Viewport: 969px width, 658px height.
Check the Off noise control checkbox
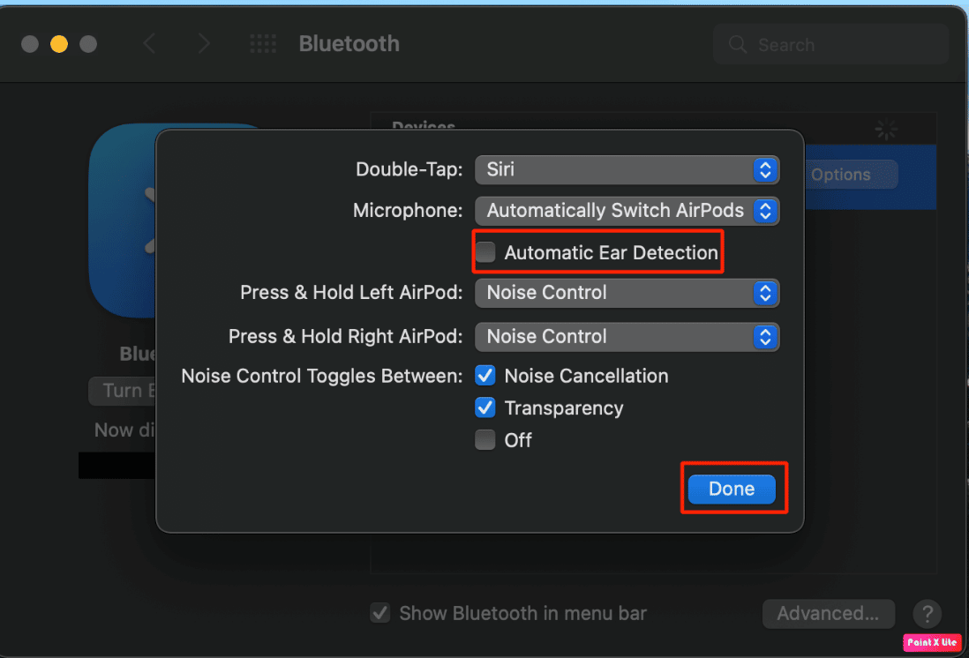coord(485,440)
